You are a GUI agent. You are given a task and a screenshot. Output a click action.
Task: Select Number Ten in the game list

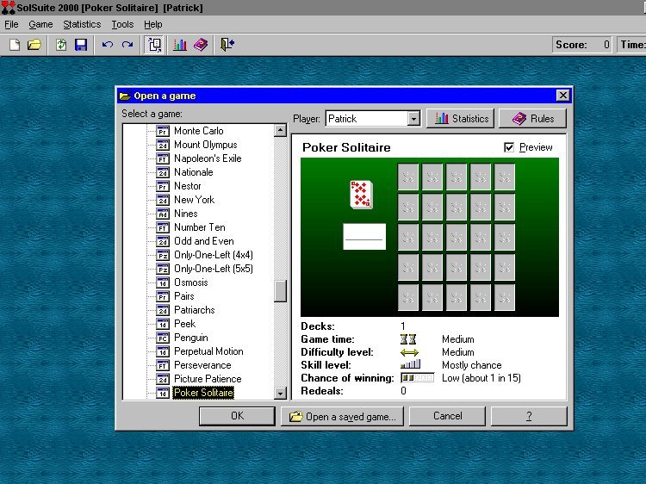point(200,227)
